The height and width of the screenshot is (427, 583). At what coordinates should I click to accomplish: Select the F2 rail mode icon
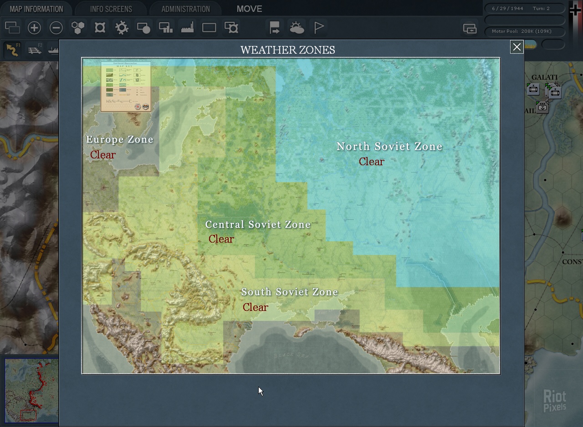[35, 50]
